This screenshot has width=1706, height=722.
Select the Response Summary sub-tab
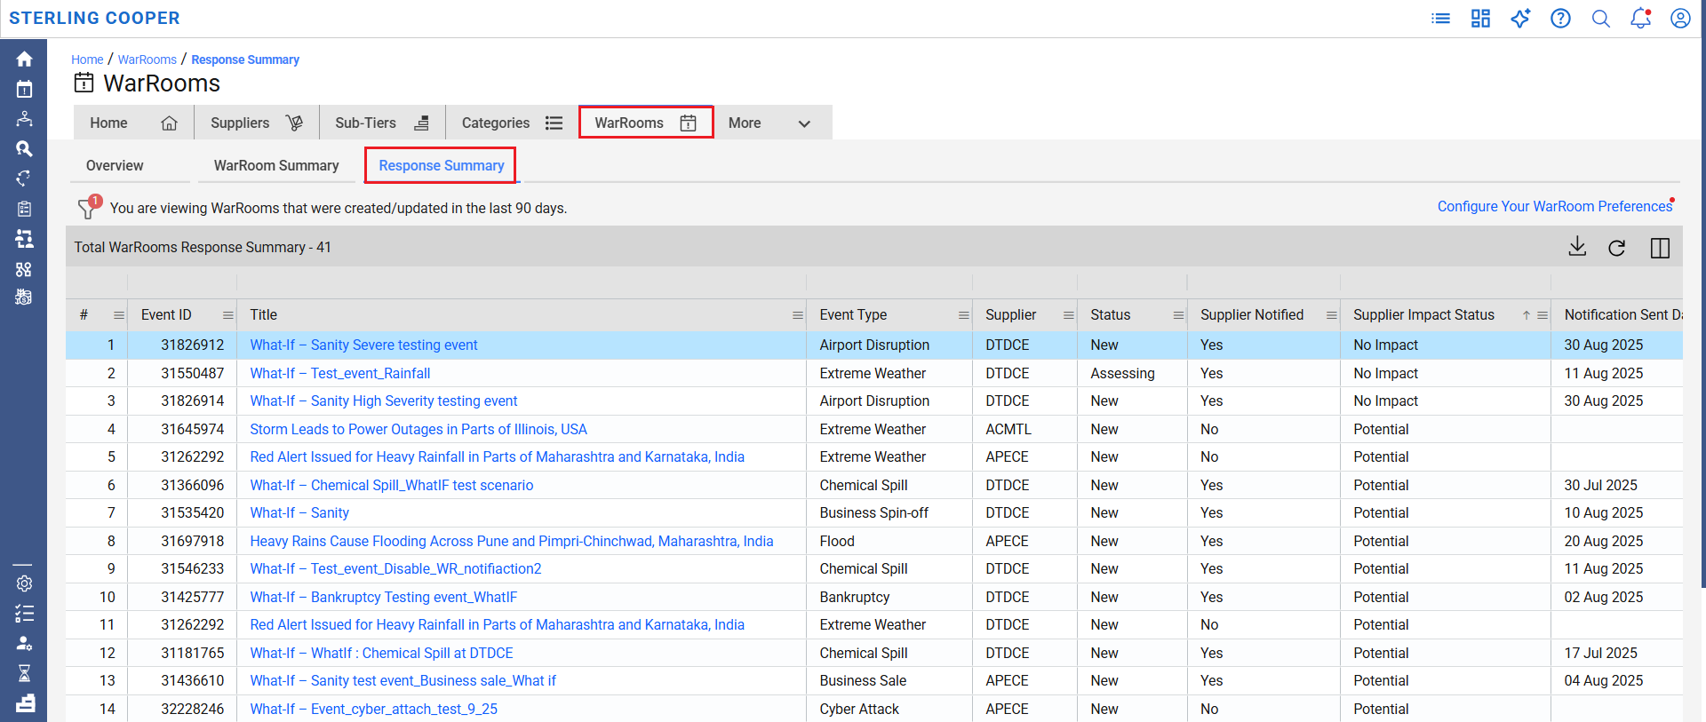(x=441, y=165)
